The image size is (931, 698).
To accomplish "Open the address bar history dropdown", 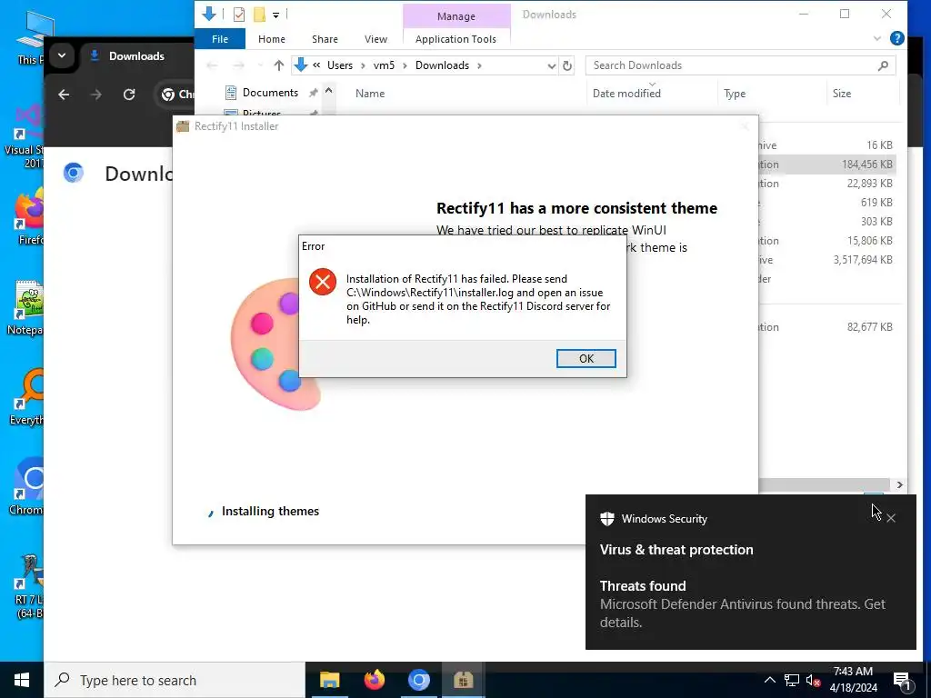I will (x=552, y=65).
